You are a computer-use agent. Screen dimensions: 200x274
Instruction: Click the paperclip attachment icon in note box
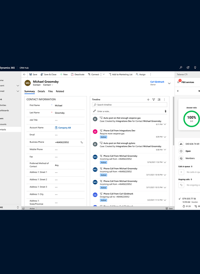[x=165, y=111]
